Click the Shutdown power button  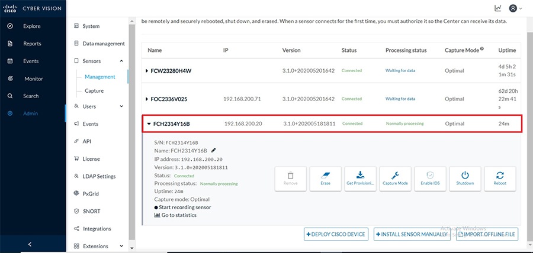(x=465, y=179)
